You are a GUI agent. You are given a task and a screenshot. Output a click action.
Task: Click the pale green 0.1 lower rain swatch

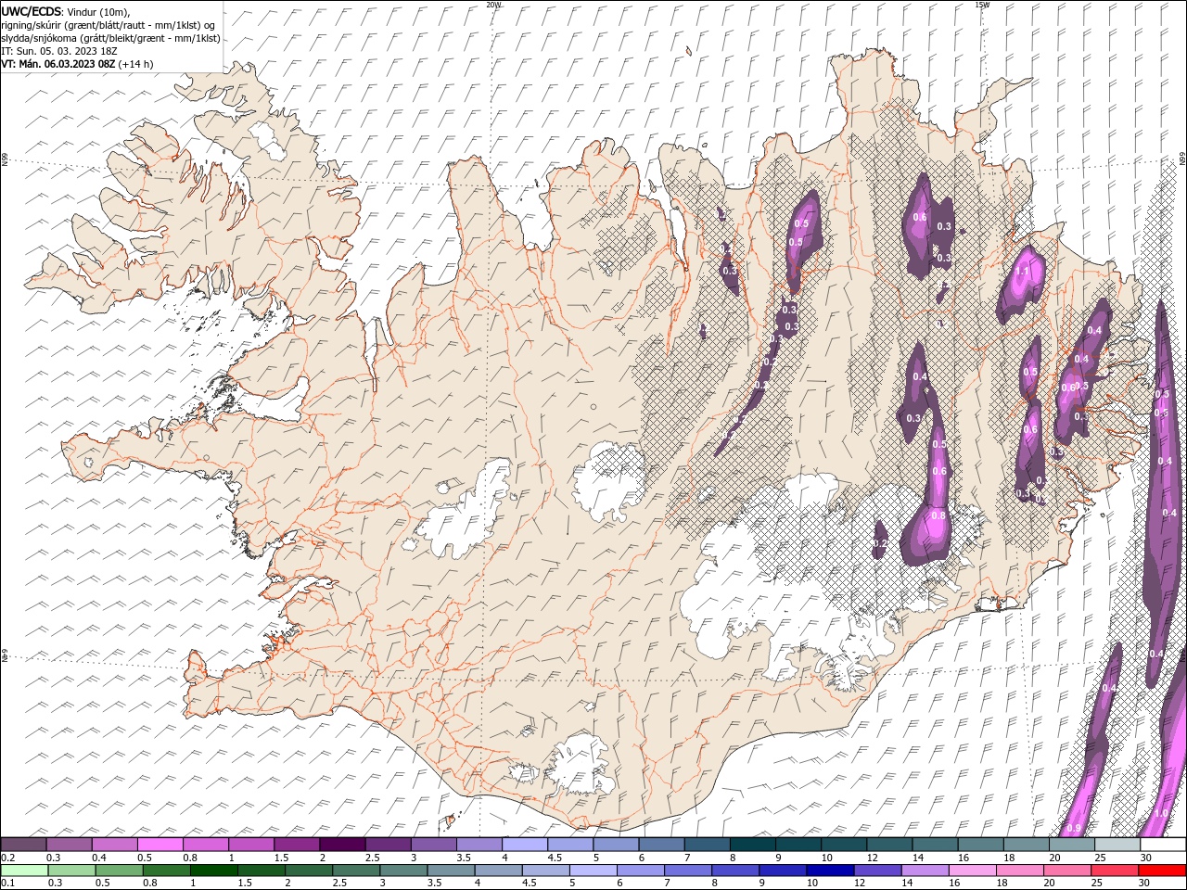[24, 871]
